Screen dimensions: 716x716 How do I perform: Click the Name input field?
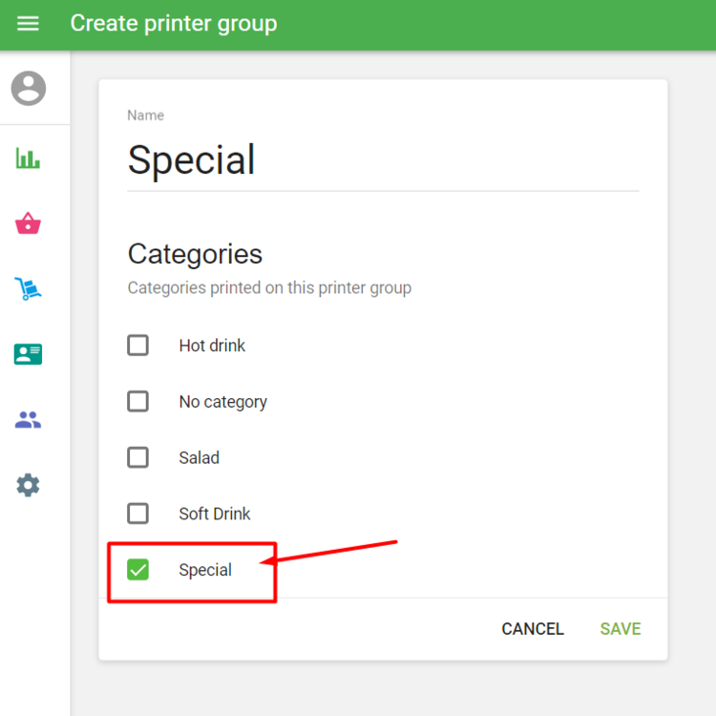click(382, 160)
